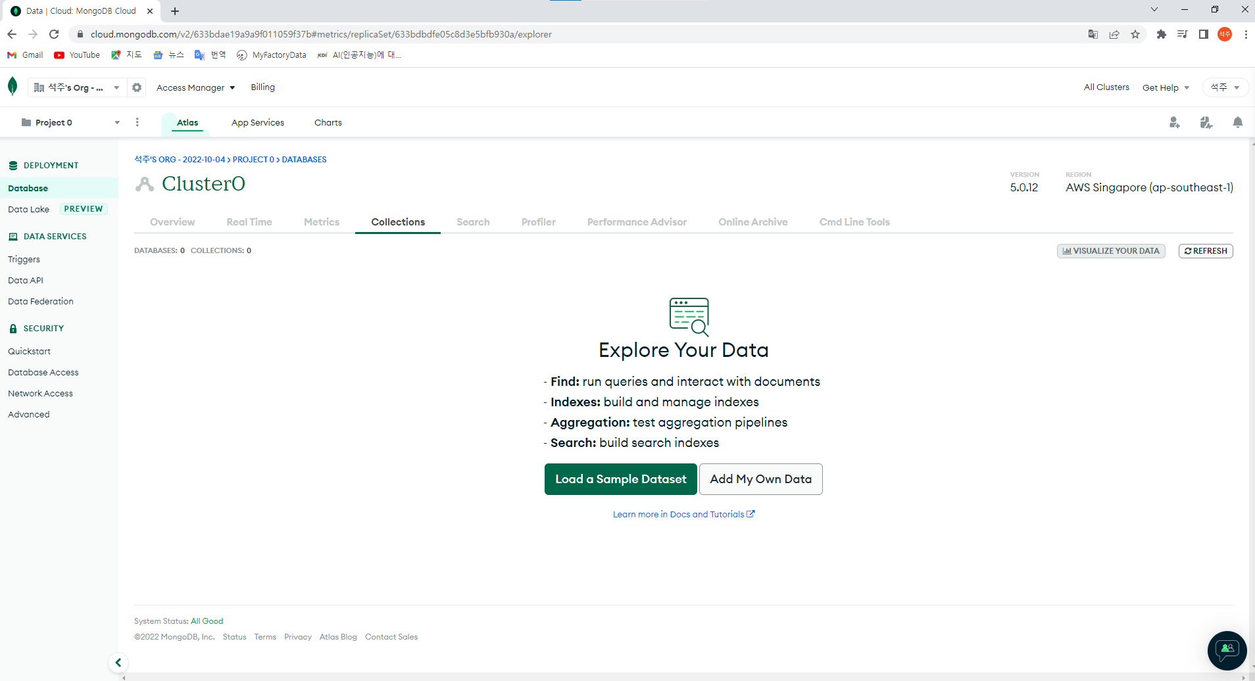Open the support chat bubble
1255x681 pixels.
click(1227, 650)
